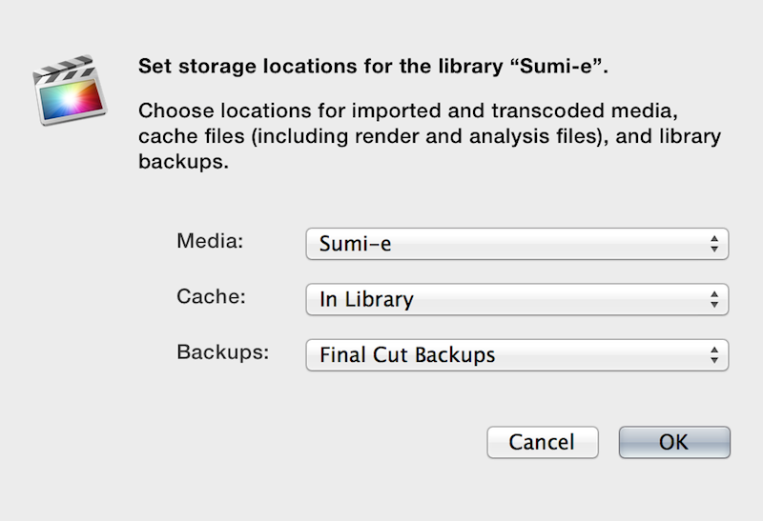Click the "Media:" label
Viewport: 763px width, 521px height.
(211, 241)
